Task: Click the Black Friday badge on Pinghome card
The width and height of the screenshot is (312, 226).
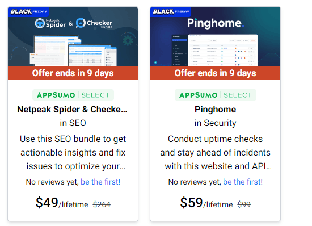Action: point(171,11)
